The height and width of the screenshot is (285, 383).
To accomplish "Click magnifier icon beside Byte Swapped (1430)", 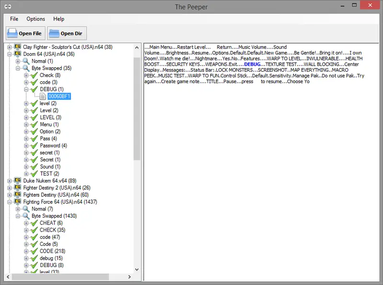I will point(26,216).
